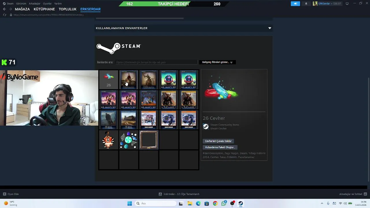Click Cevherleri Çuvala Doldur button
This screenshot has width=370, height=208.
click(x=218, y=141)
